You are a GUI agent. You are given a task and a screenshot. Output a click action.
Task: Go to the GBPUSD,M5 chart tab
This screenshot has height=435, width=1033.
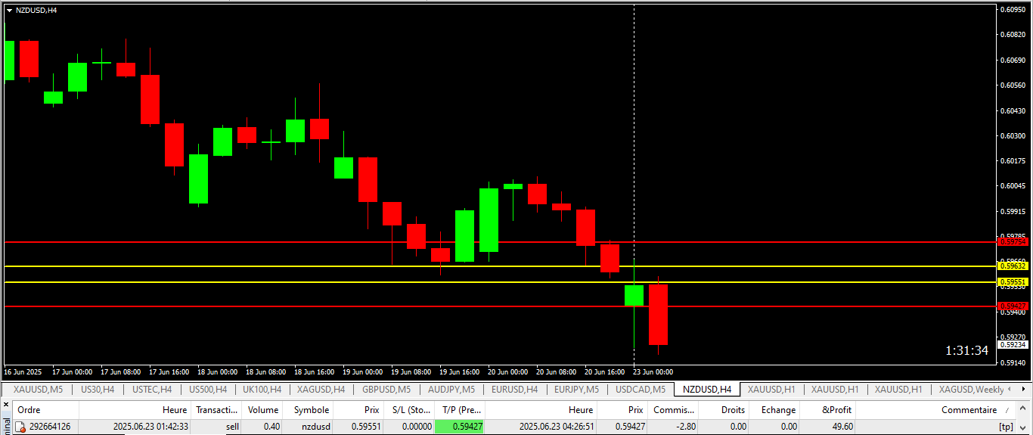point(386,390)
